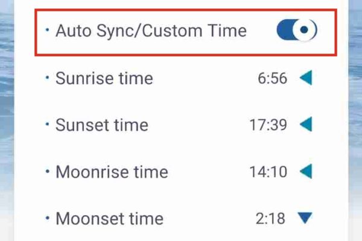Expand the Sunrise time arrow
Image resolution: width=362 pixels, height=241 pixels.
tap(306, 78)
